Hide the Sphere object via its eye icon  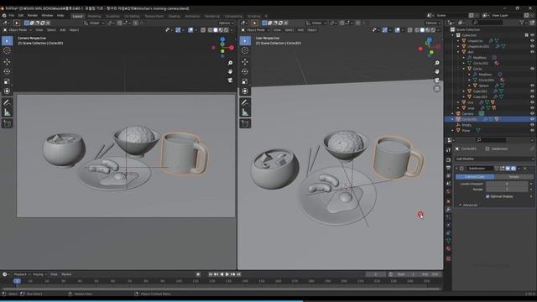coord(532,86)
